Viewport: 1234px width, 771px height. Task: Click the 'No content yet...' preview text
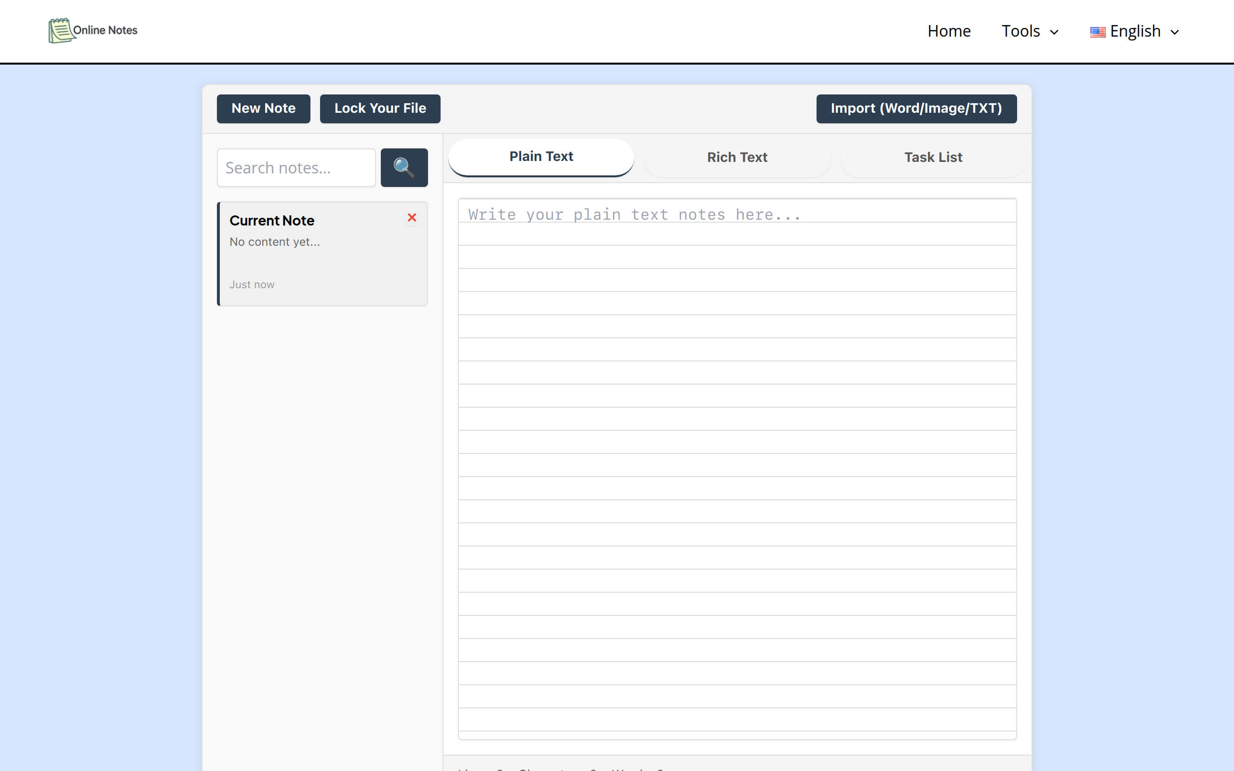tap(275, 242)
